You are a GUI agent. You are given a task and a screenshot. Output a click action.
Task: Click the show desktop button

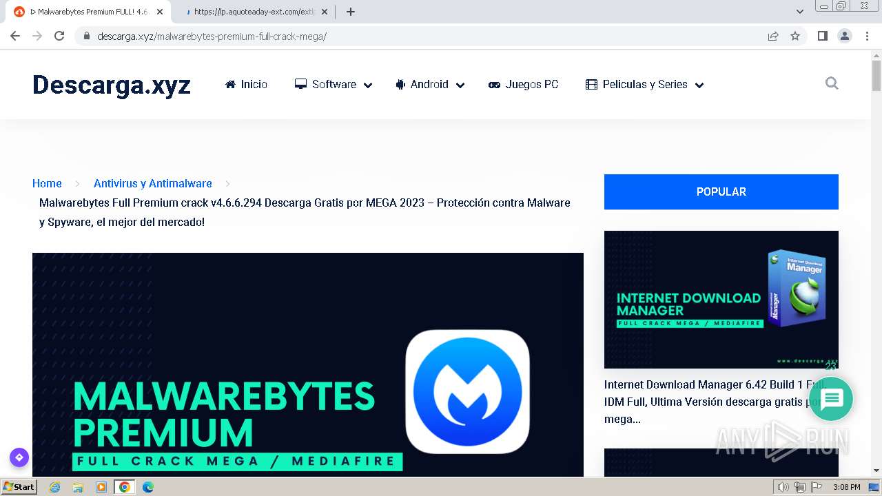874,487
